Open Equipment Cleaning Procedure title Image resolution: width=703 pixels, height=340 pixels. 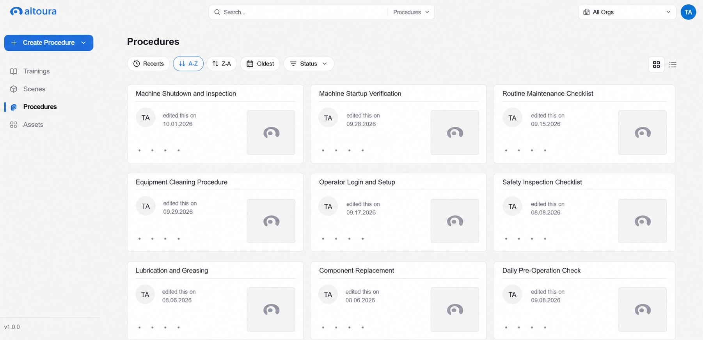point(181,182)
